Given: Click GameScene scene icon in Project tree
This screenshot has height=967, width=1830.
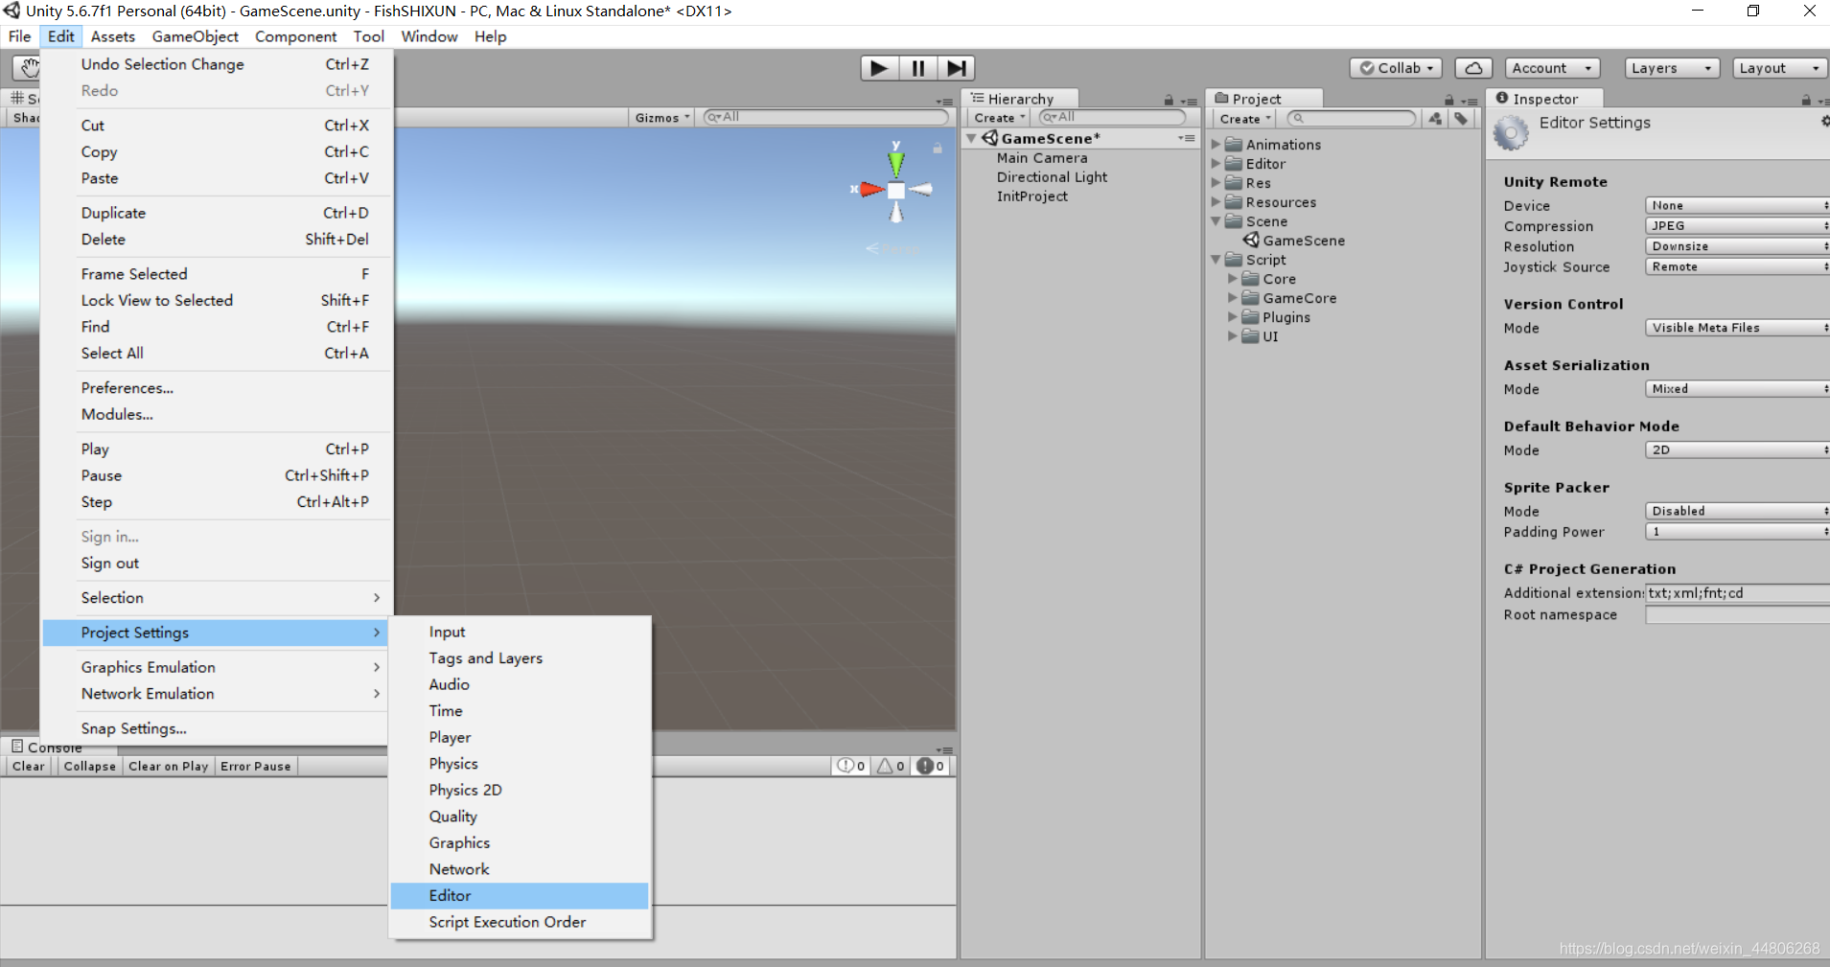Looking at the screenshot, I should [x=1251, y=240].
